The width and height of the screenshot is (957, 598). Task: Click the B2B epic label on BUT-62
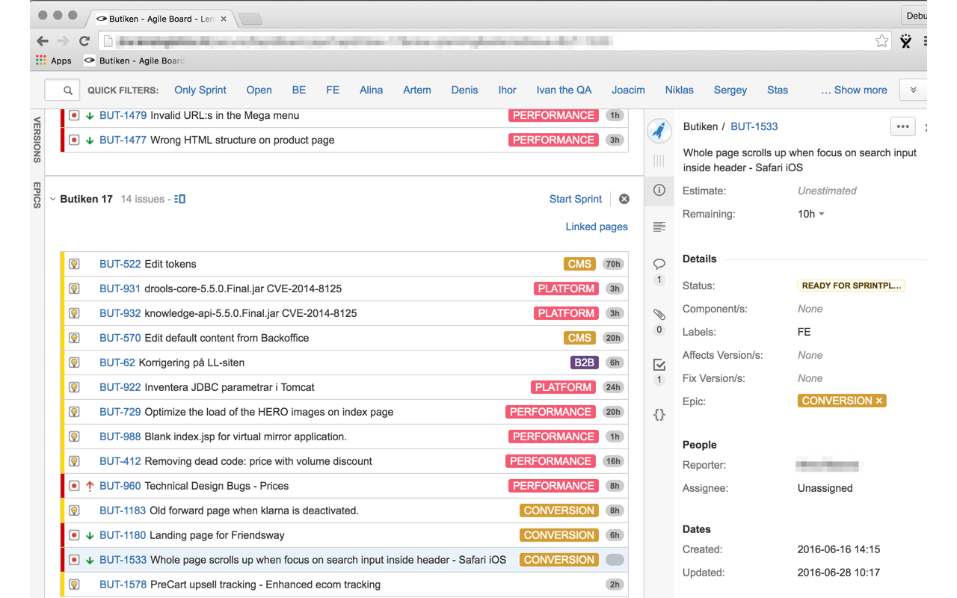tap(584, 363)
